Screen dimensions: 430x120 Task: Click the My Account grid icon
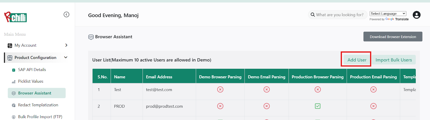tap(10, 45)
